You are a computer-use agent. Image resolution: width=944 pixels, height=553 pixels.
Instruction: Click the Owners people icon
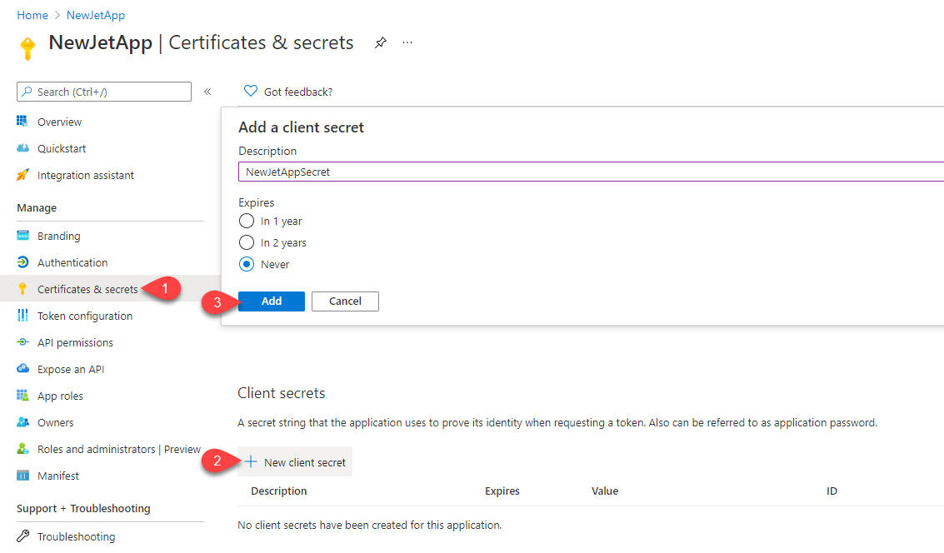pos(22,421)
